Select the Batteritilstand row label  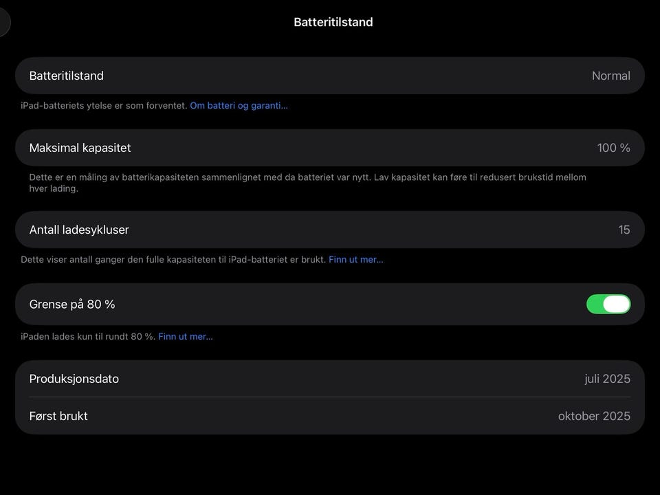(67, 76)
